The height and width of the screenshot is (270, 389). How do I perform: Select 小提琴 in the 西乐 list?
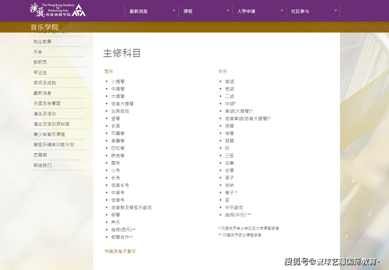point(118,82)
